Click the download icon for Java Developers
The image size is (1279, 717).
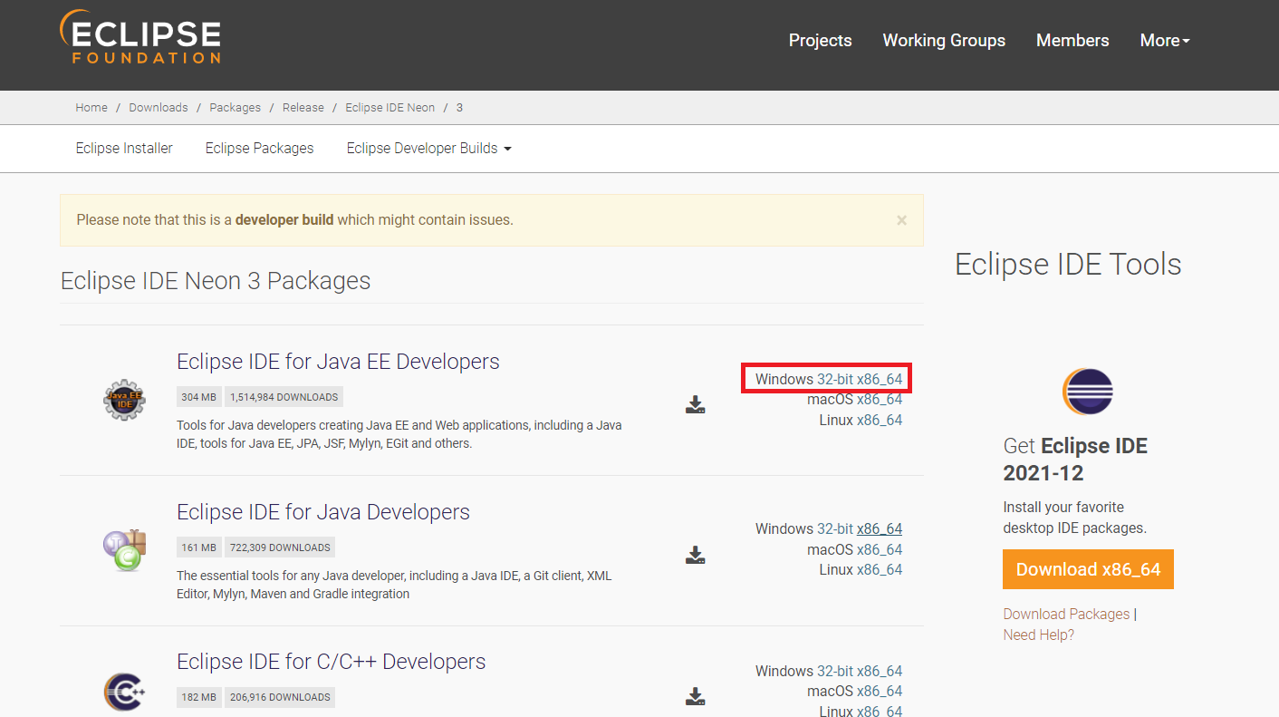[695, 555]
